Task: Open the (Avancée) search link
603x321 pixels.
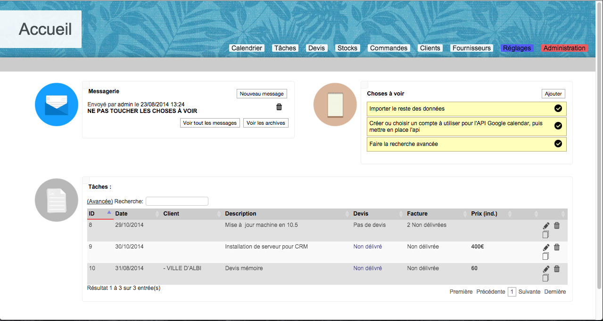Action: pos(100,201)
